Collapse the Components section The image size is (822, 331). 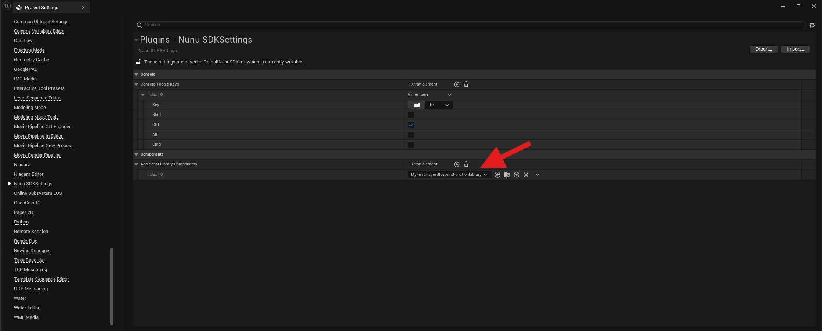[136, 154]
